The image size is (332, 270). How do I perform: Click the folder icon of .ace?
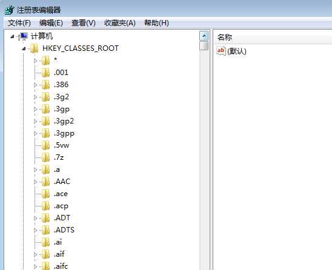tap(45, 194)
